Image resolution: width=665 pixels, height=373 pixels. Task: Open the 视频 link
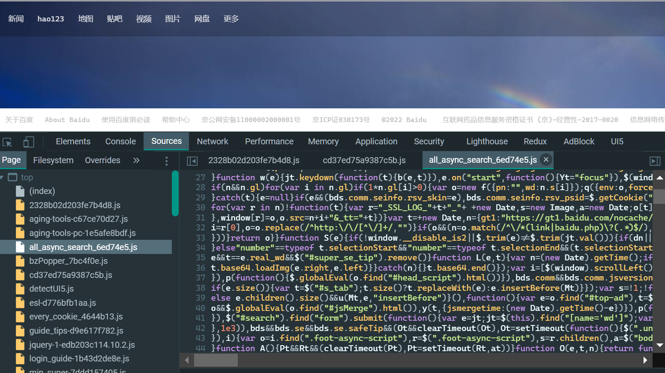click(x=144, y=19)
